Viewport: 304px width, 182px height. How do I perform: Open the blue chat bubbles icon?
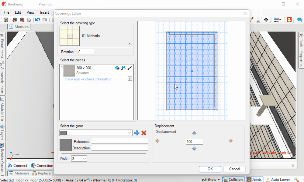coord(300,20)
